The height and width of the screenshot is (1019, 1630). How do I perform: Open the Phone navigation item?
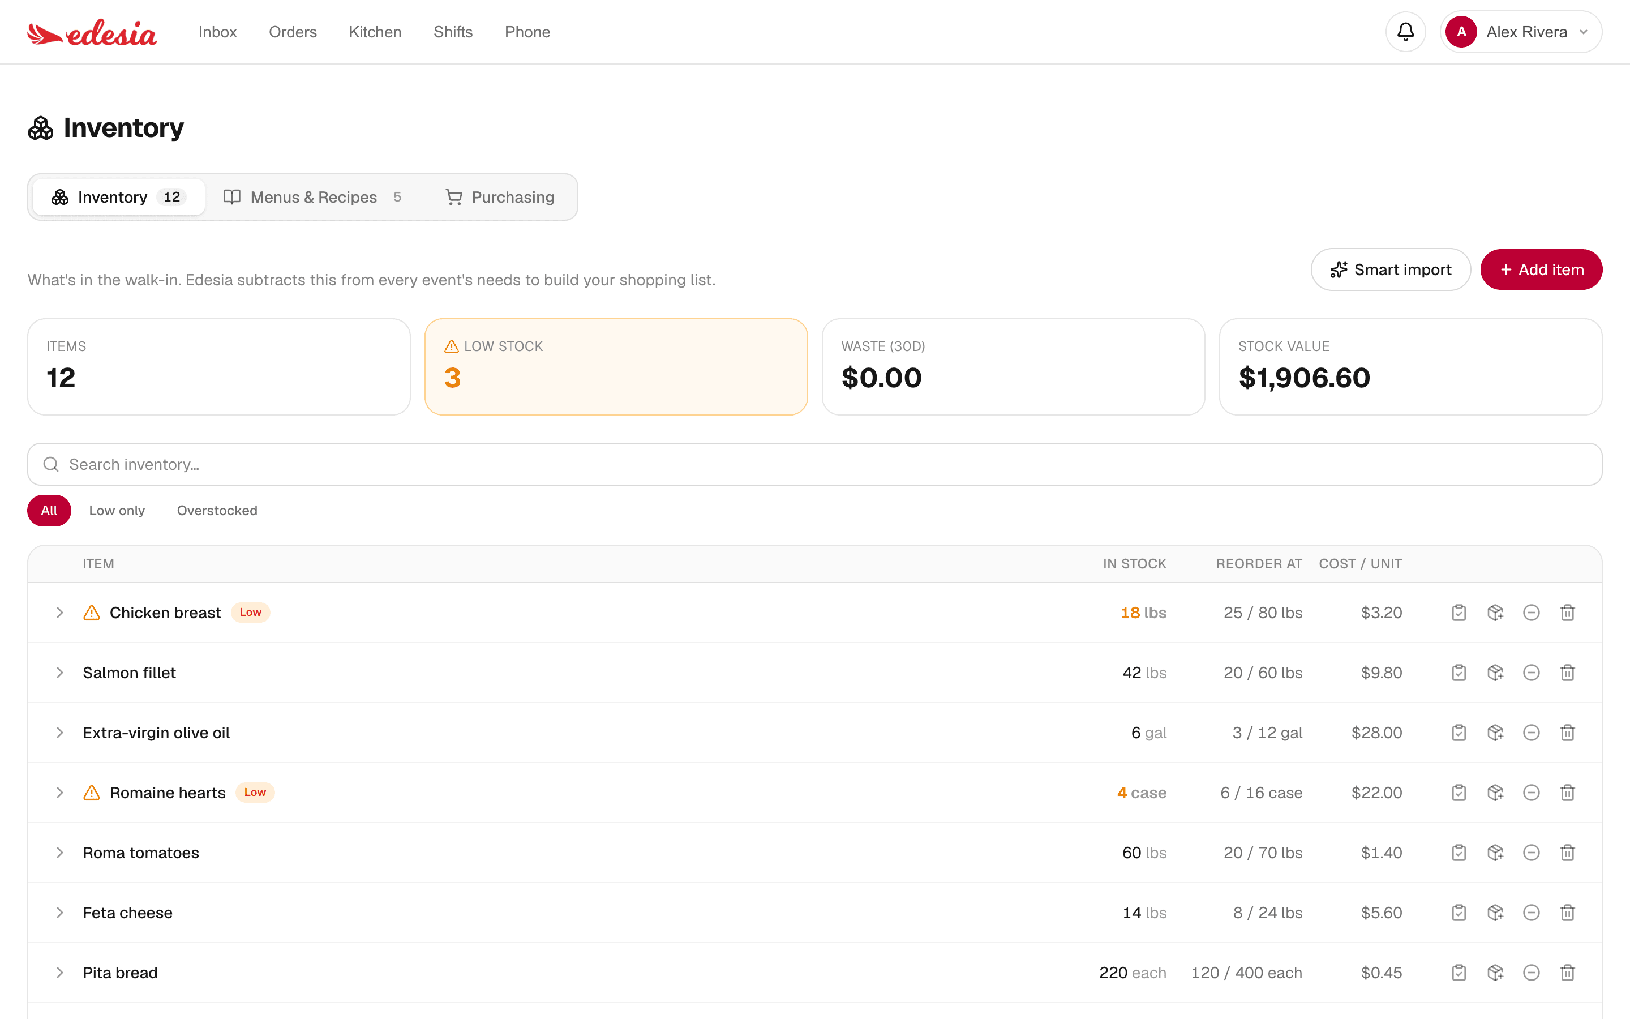pos(527,32)
